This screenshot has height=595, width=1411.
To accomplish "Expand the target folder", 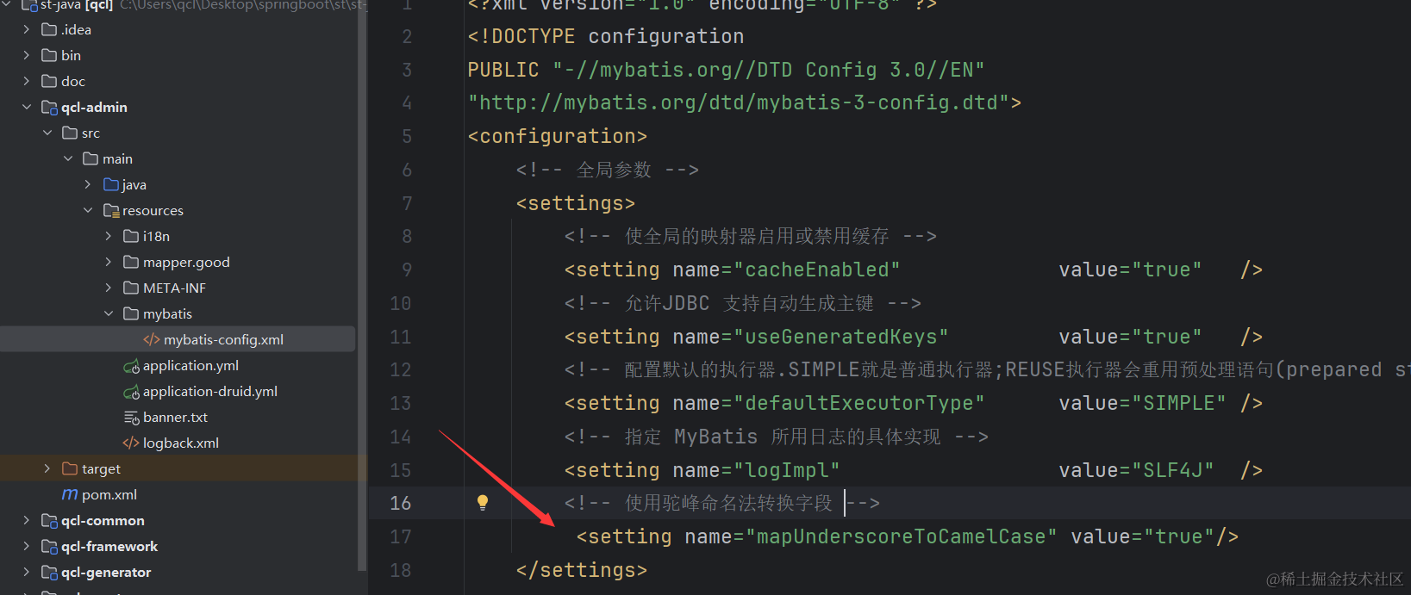I will click(47, 469).
